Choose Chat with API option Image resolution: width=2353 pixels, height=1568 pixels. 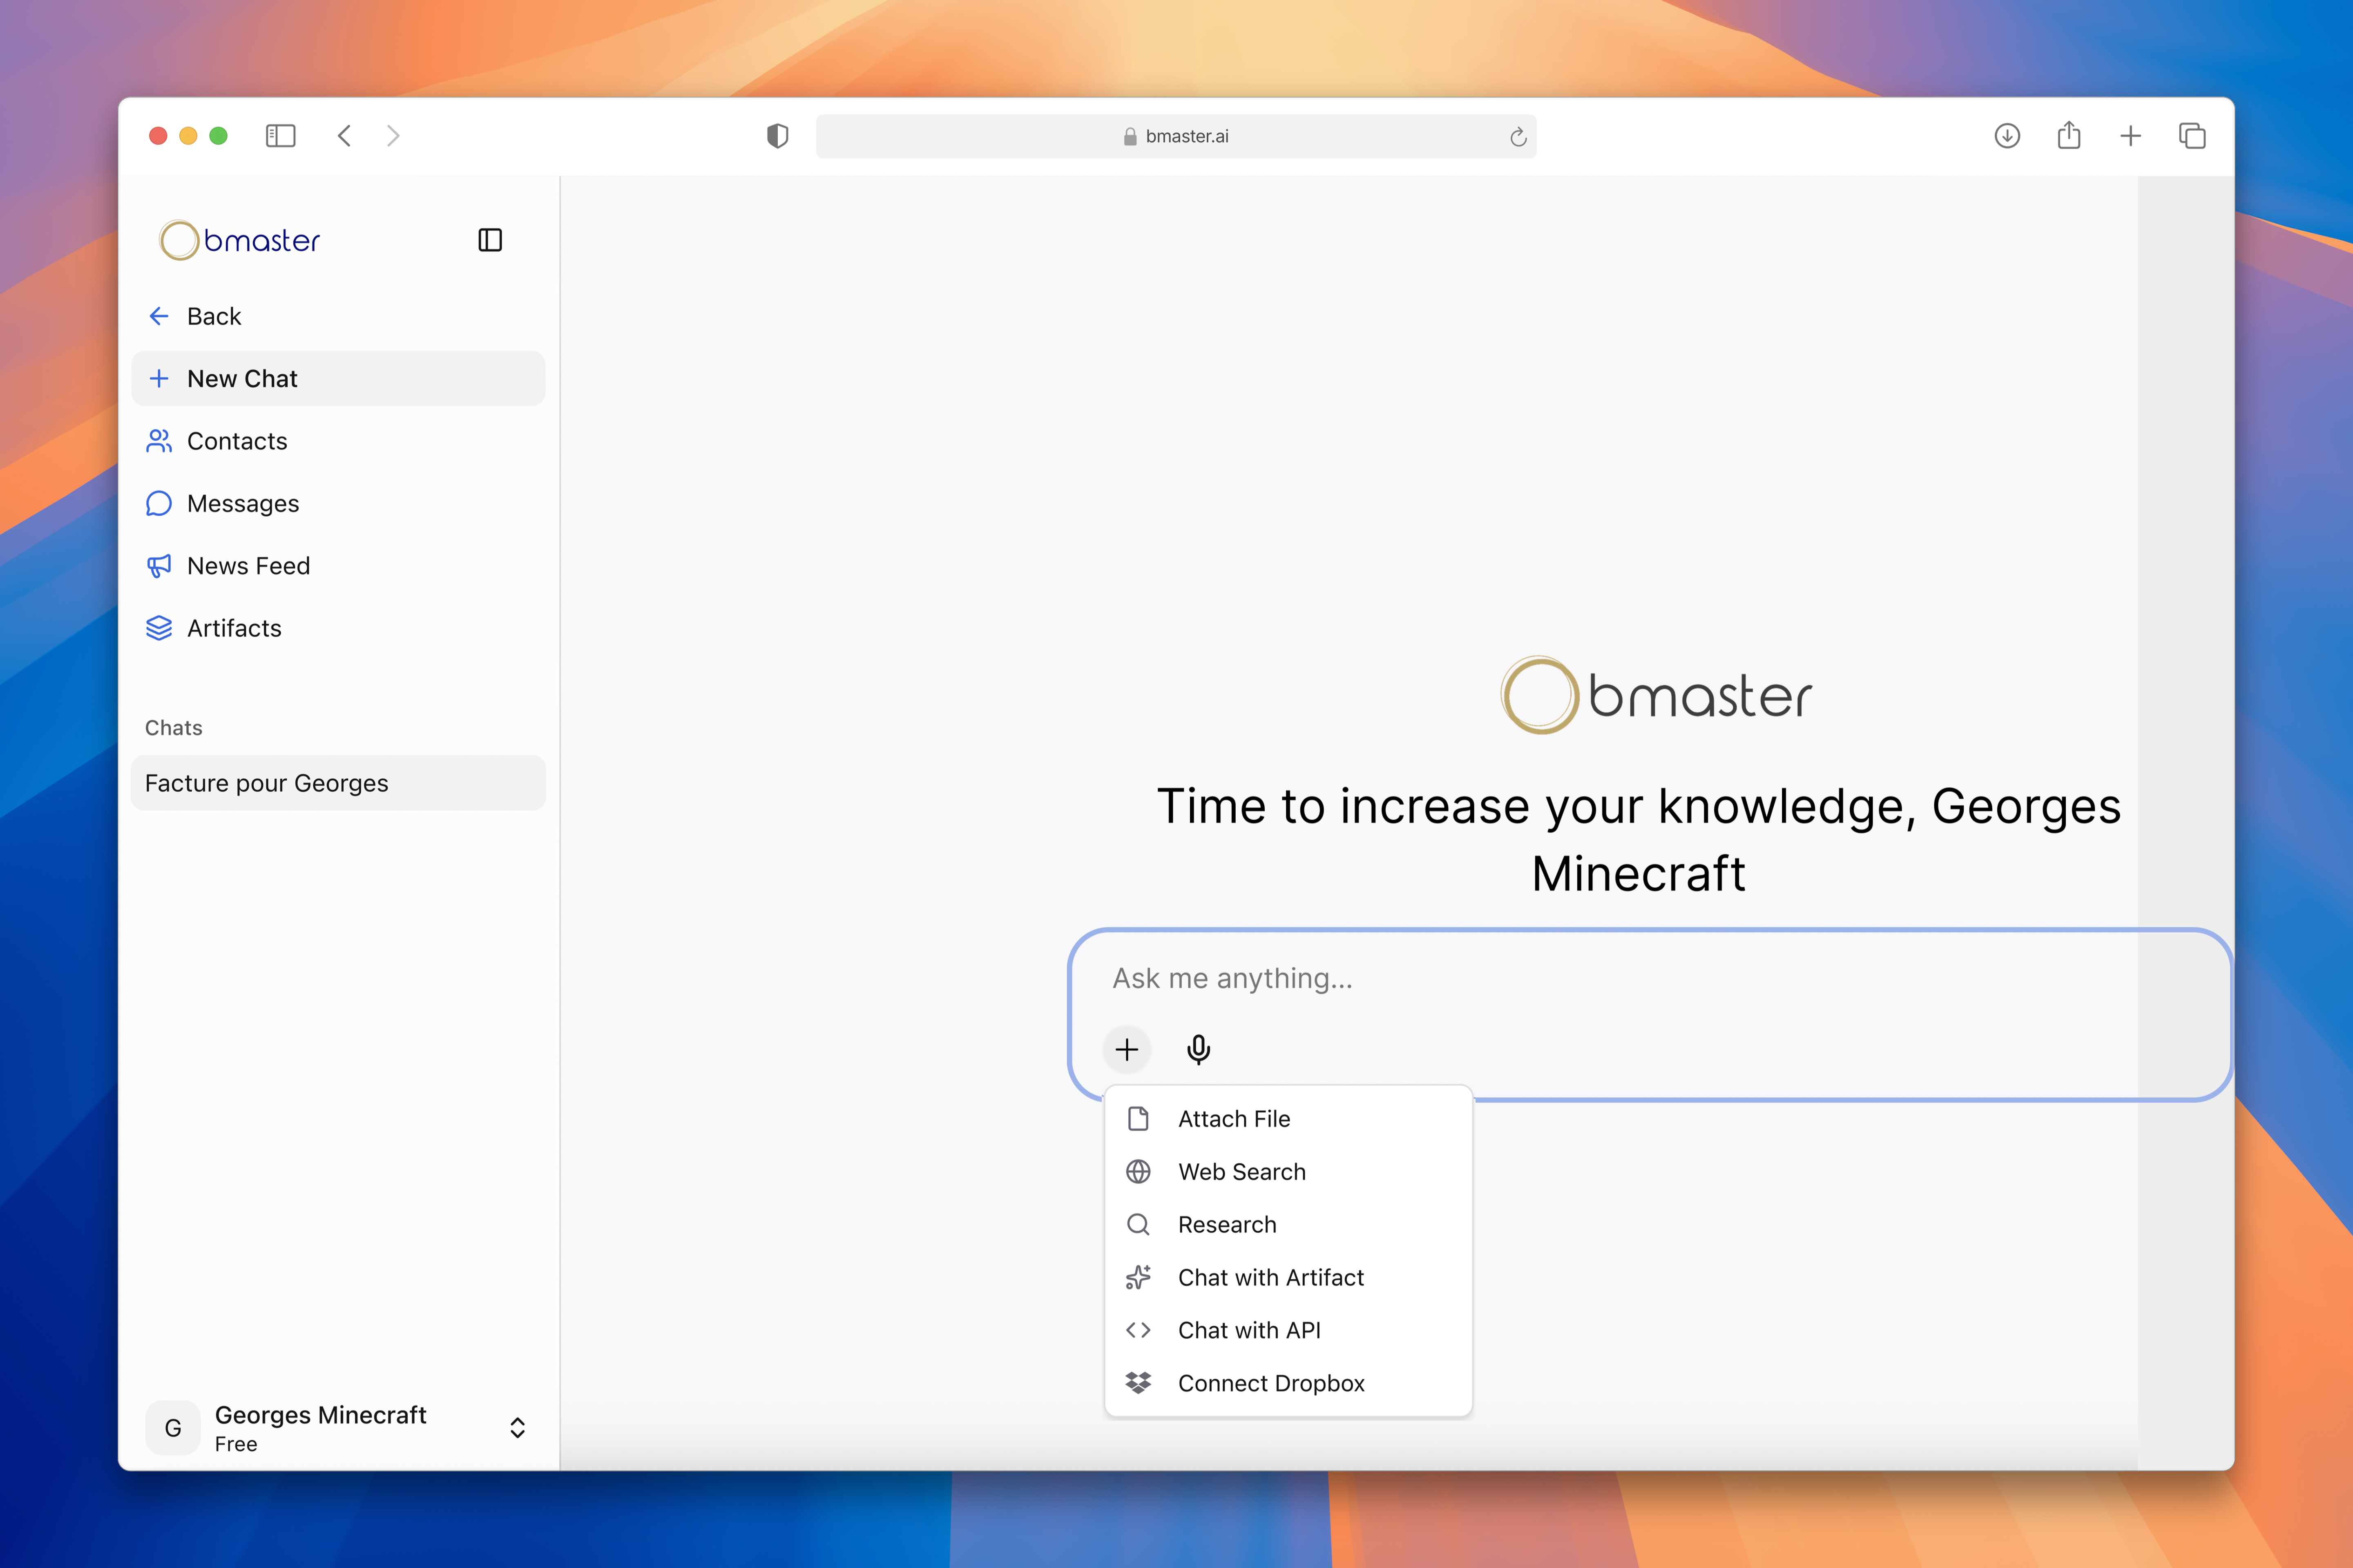[1248, 1330]
